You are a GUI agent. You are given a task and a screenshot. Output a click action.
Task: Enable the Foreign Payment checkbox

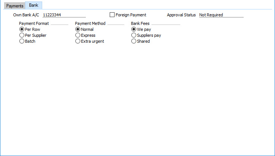[x=112, y=15]
